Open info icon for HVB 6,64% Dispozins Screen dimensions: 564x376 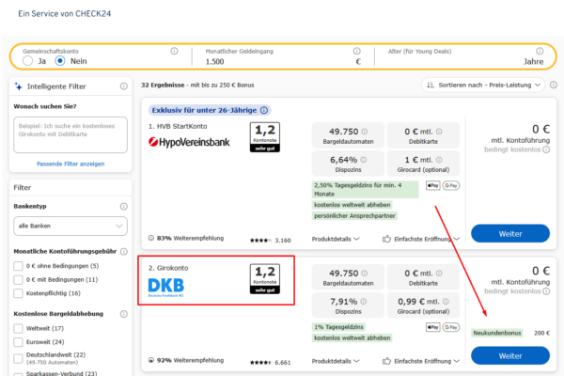[x=364, y=160]
